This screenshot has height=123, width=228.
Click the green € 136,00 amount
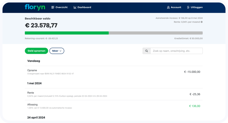coord(195,106)
